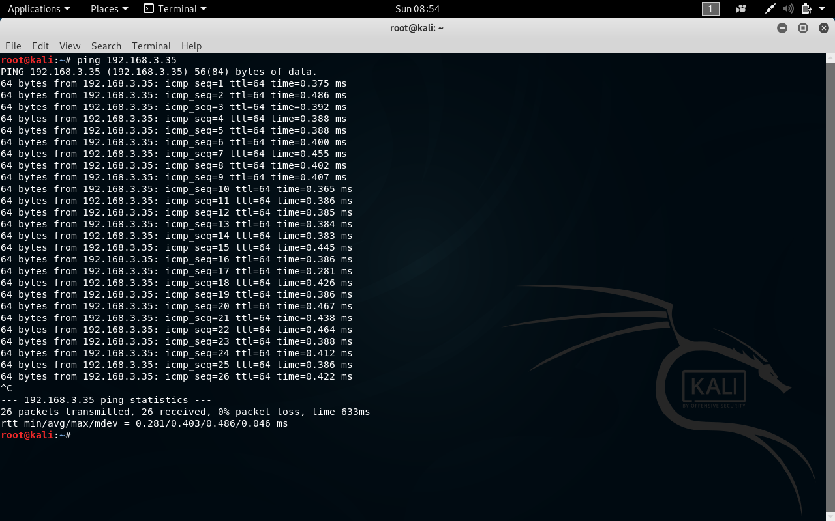Open the Places menu in top bar
Viewport: 835px width, 521px height.
click(109, 8)
